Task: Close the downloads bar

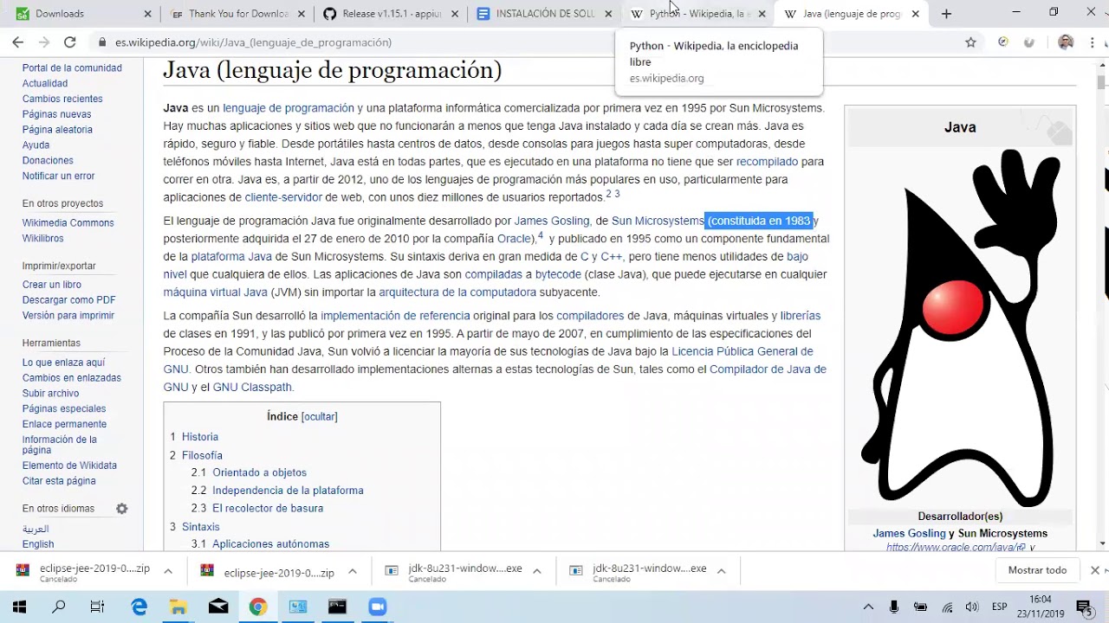Action: click(1094, 570)
